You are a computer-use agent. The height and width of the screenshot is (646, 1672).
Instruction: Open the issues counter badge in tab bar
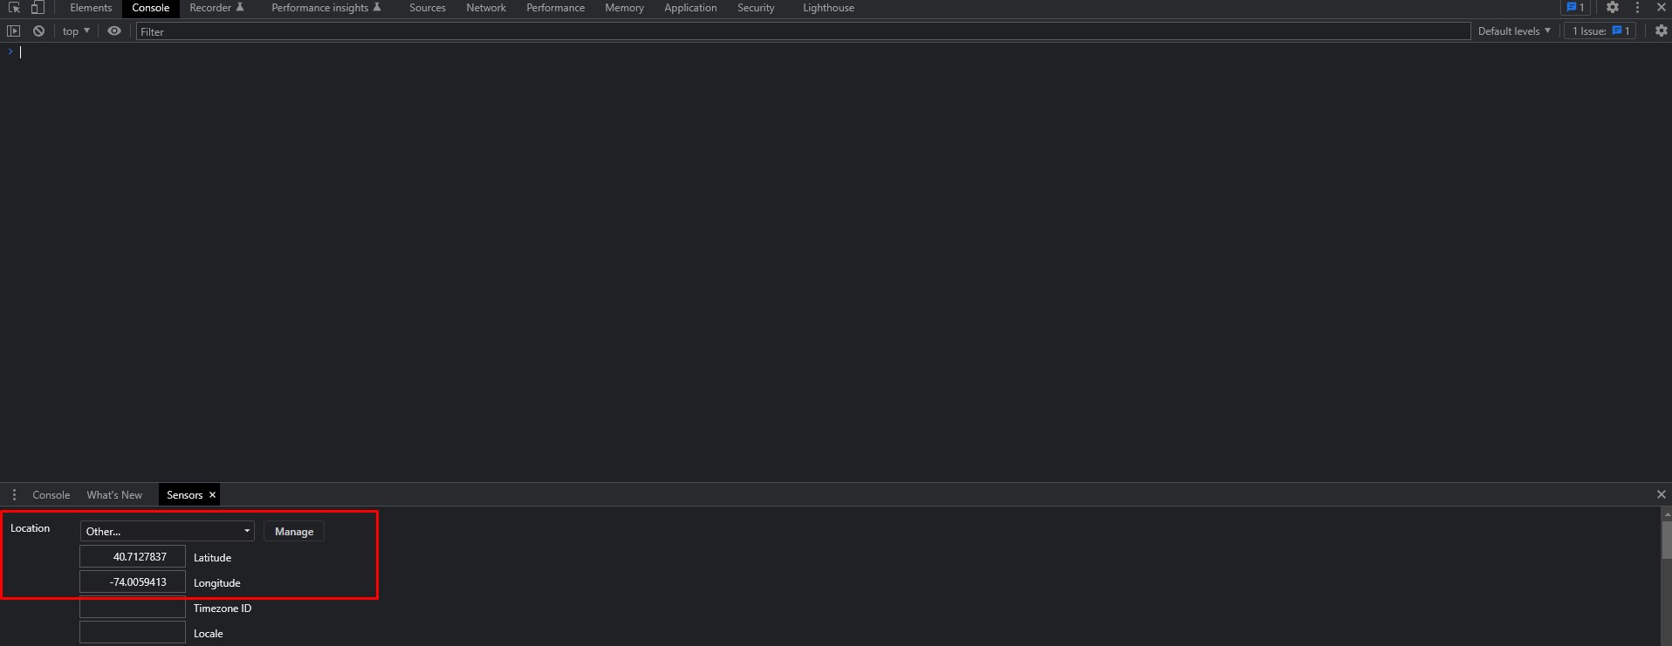[x=1576, y=8]
